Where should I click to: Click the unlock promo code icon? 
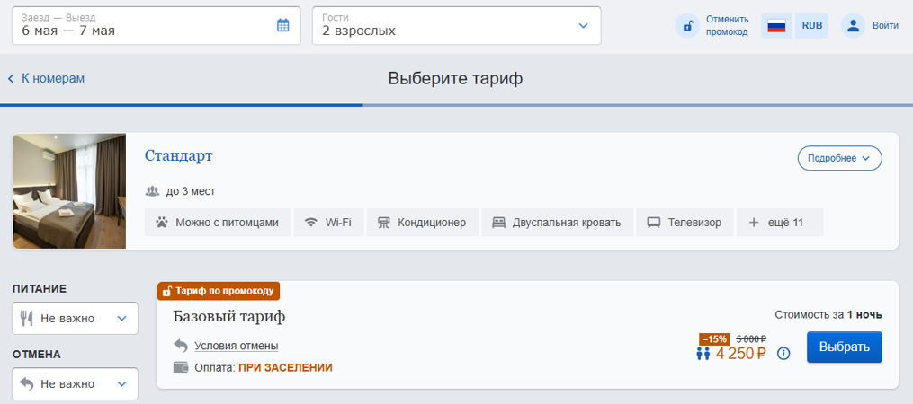tap(687, 26)
